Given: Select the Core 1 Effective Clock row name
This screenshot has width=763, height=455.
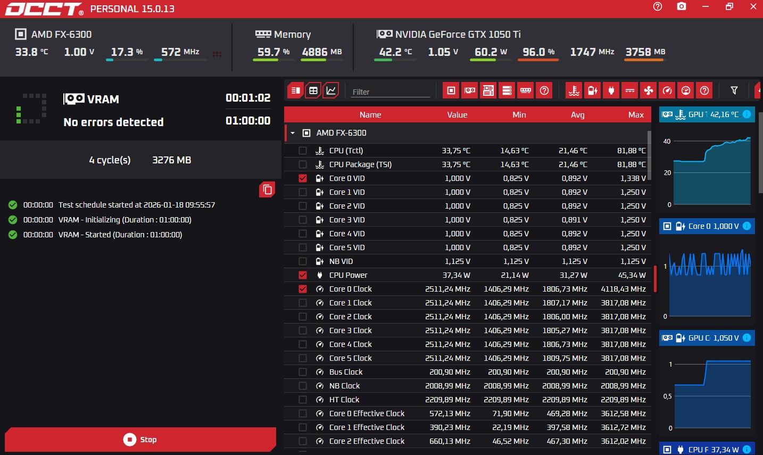Looking at the screenshot, I should coord(367,427).
